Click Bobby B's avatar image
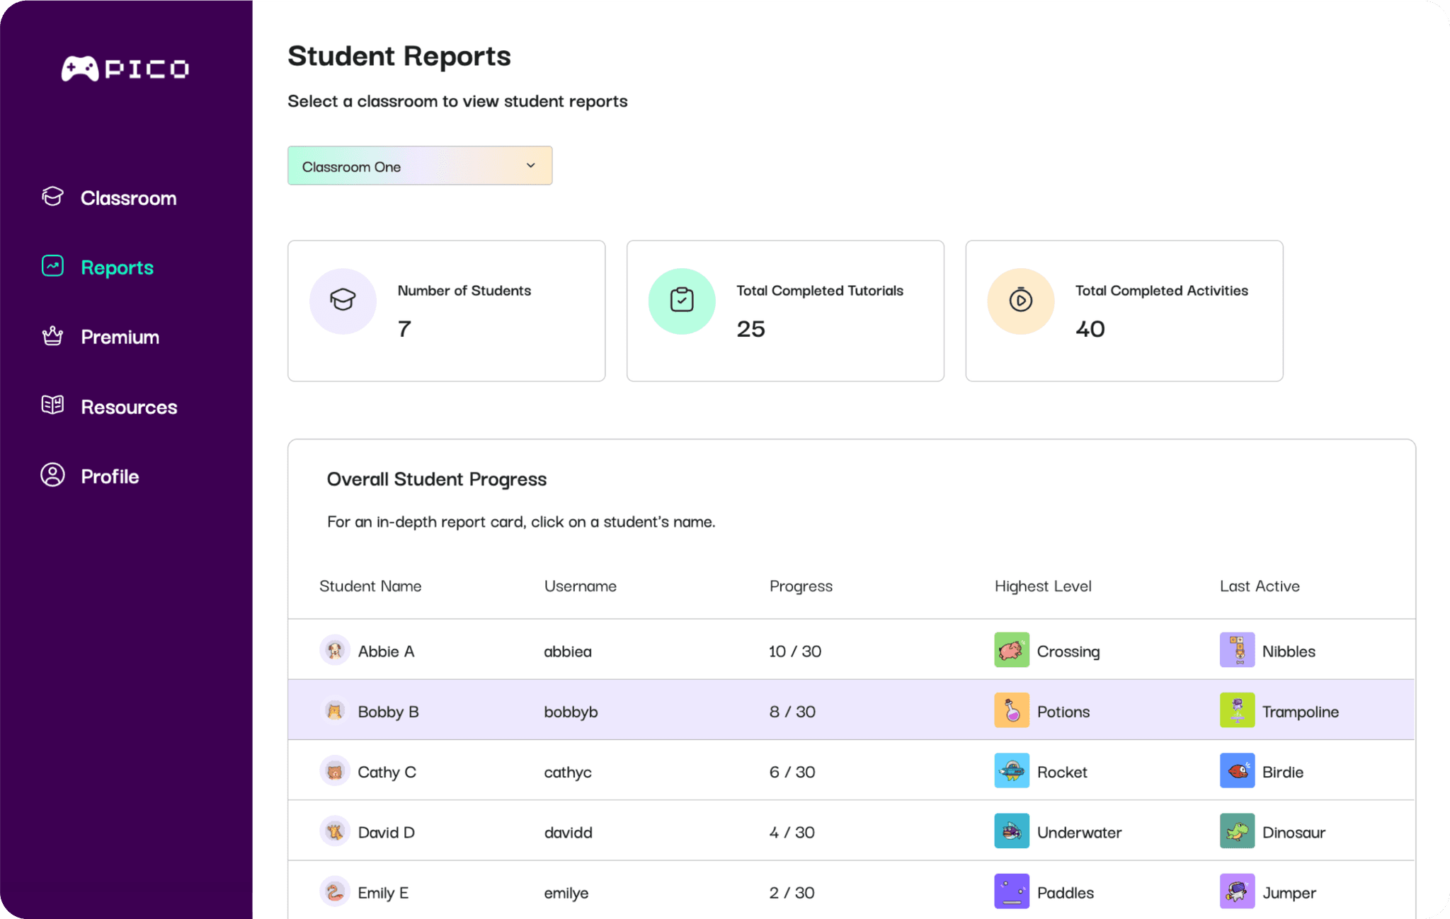 point(335,710)
